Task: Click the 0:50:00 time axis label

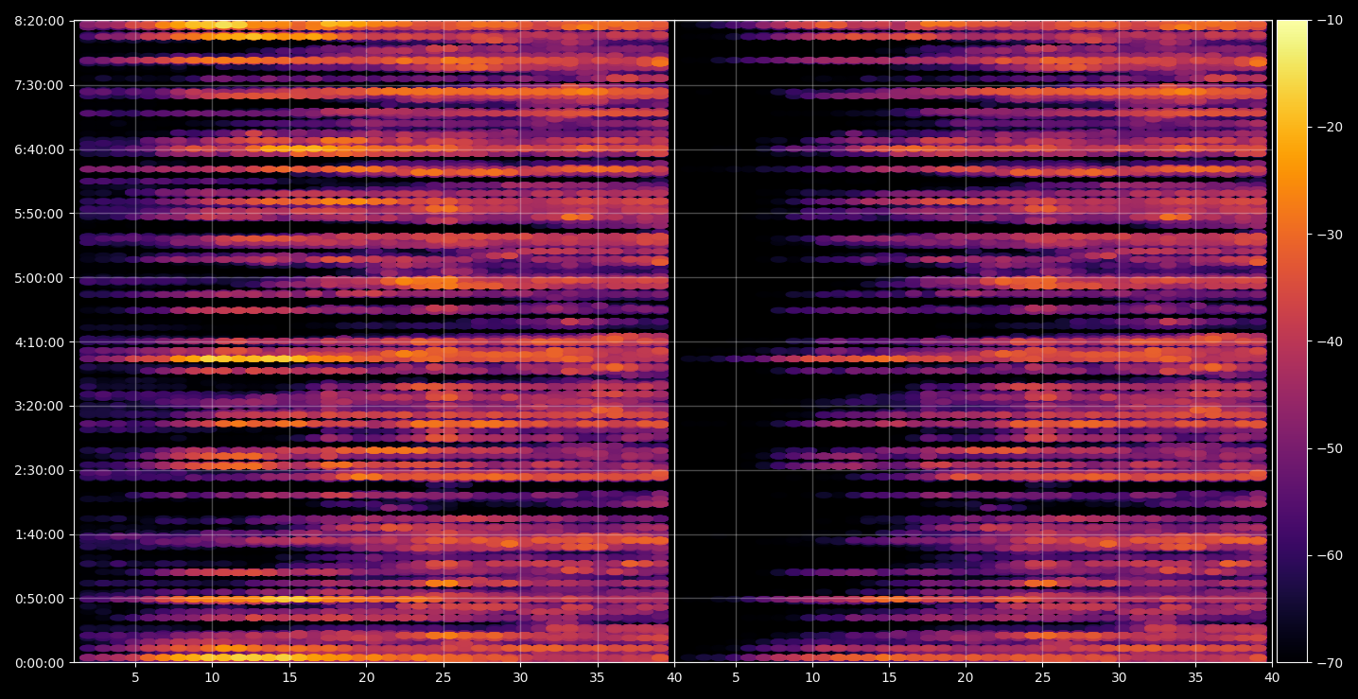Action: (39, 599)
